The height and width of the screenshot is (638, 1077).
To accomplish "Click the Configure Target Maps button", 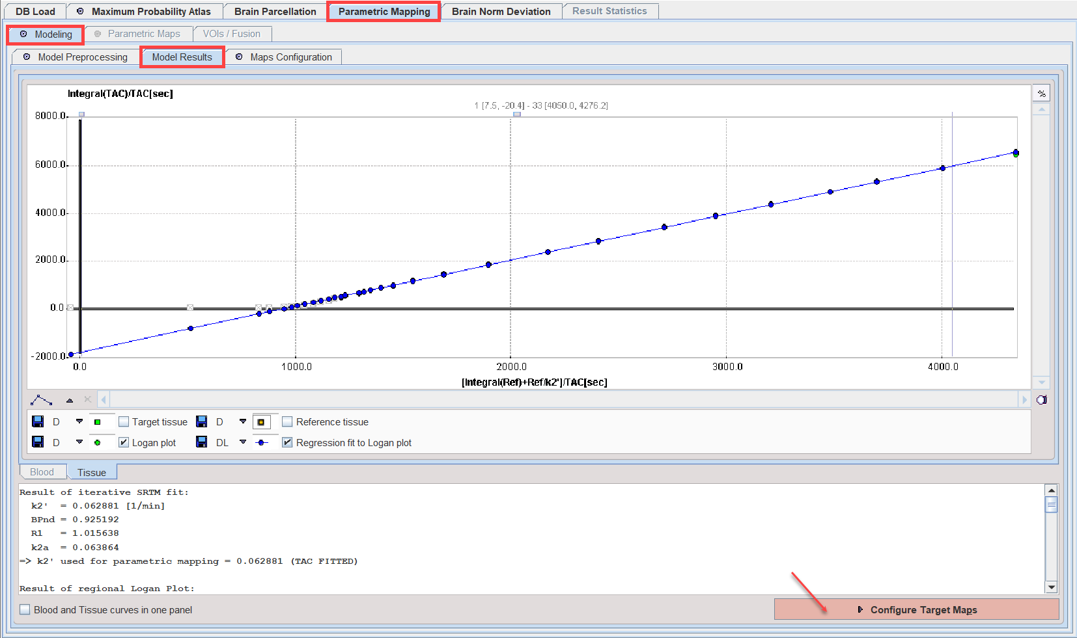I will point(916,609).
